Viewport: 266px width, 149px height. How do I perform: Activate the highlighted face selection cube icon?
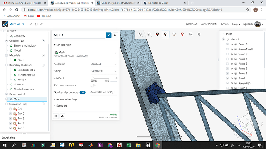coord(165,34)
